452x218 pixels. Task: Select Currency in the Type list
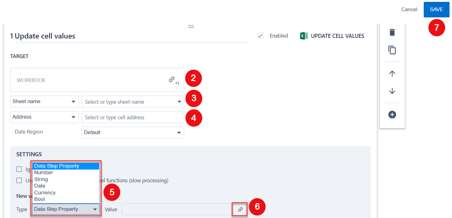45,193
